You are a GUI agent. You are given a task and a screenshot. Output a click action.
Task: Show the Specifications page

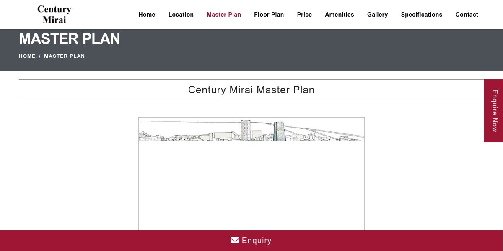pyautogui.click(x=422, y=15)
